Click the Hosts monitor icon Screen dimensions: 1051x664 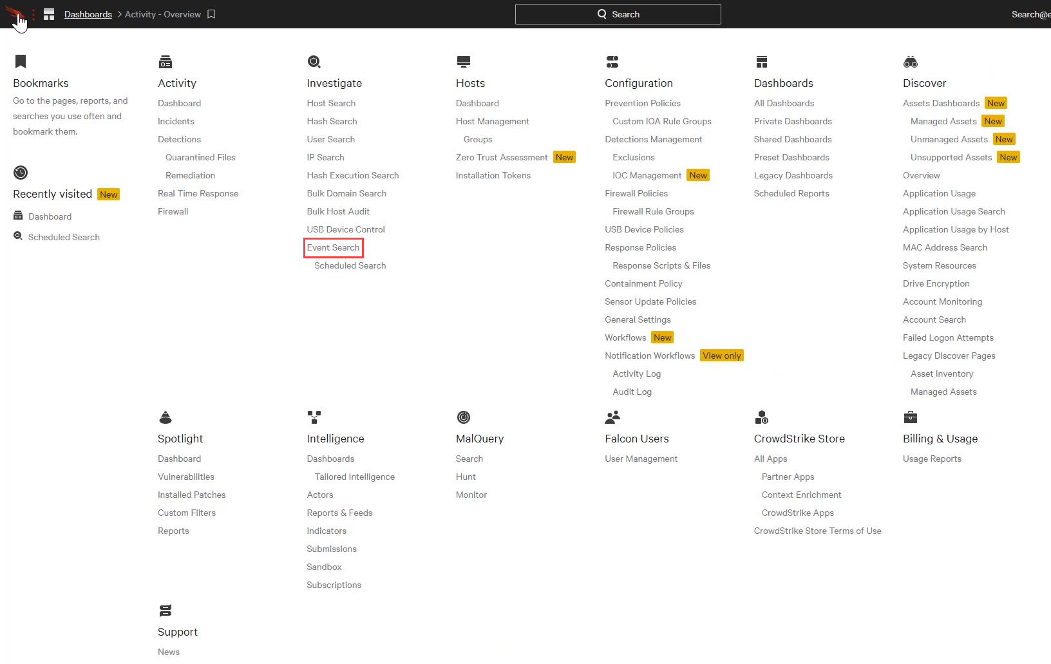[464, 62]
